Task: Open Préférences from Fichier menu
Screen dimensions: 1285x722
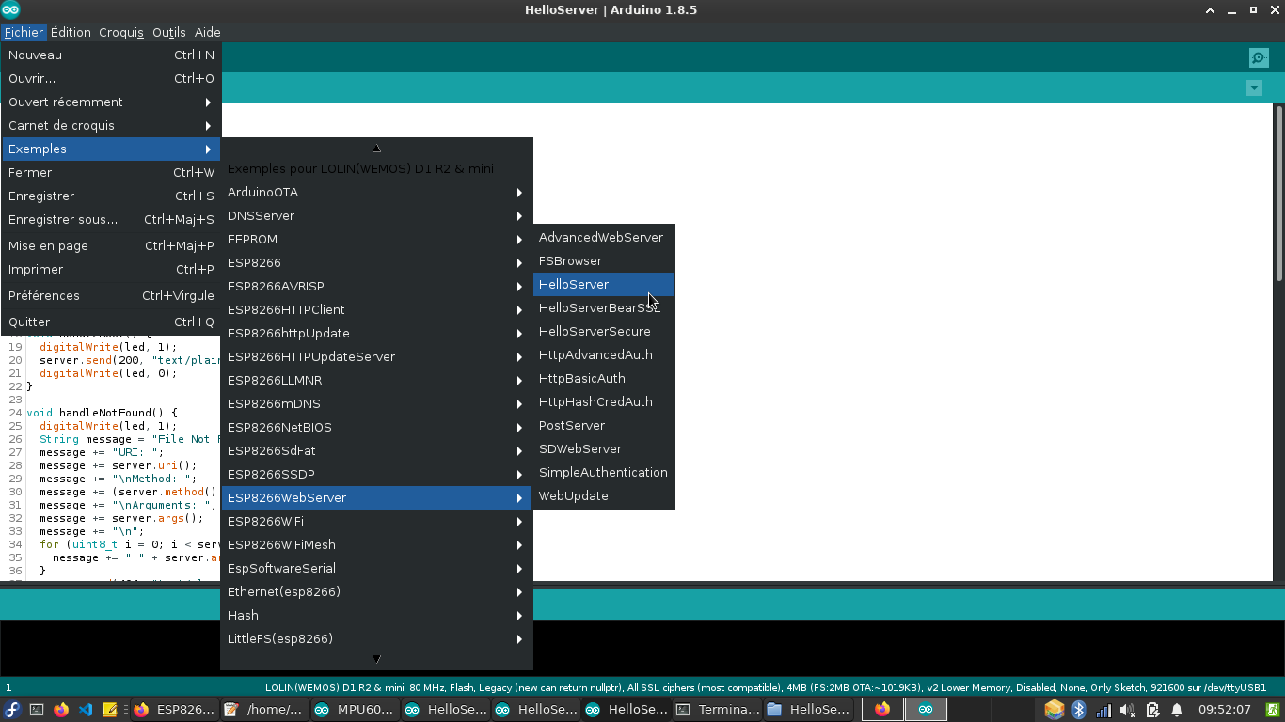Action: pos(111,296)
